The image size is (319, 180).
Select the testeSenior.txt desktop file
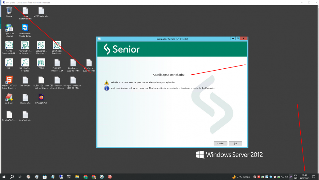tap(25, 116)
